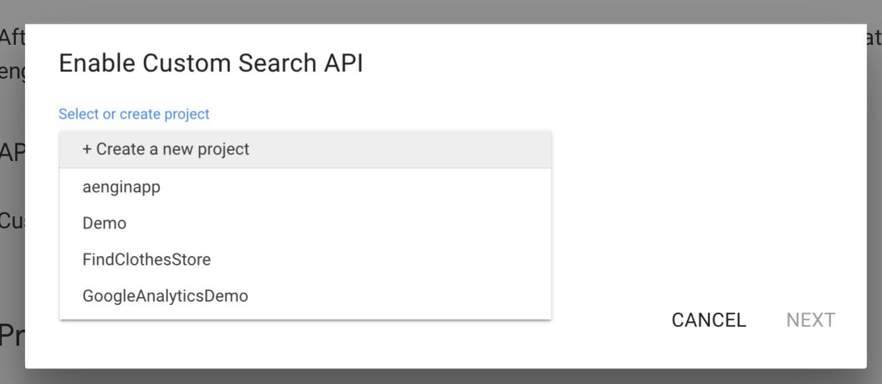Select the FindClothesStore project

pos(146,259)
